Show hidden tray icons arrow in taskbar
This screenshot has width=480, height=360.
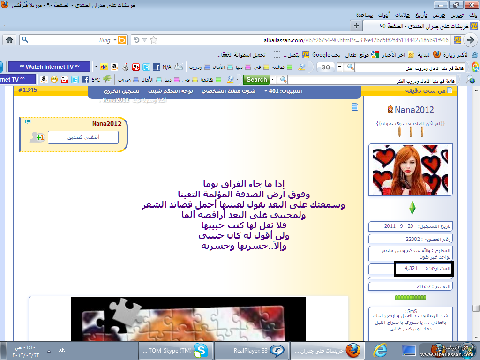click(49, 351)
